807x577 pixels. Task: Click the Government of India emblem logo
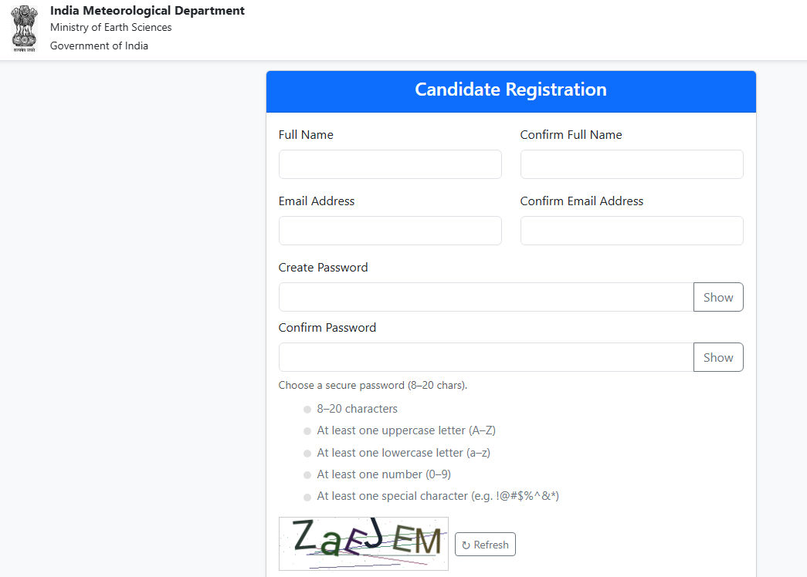click(x=24, y=29)
